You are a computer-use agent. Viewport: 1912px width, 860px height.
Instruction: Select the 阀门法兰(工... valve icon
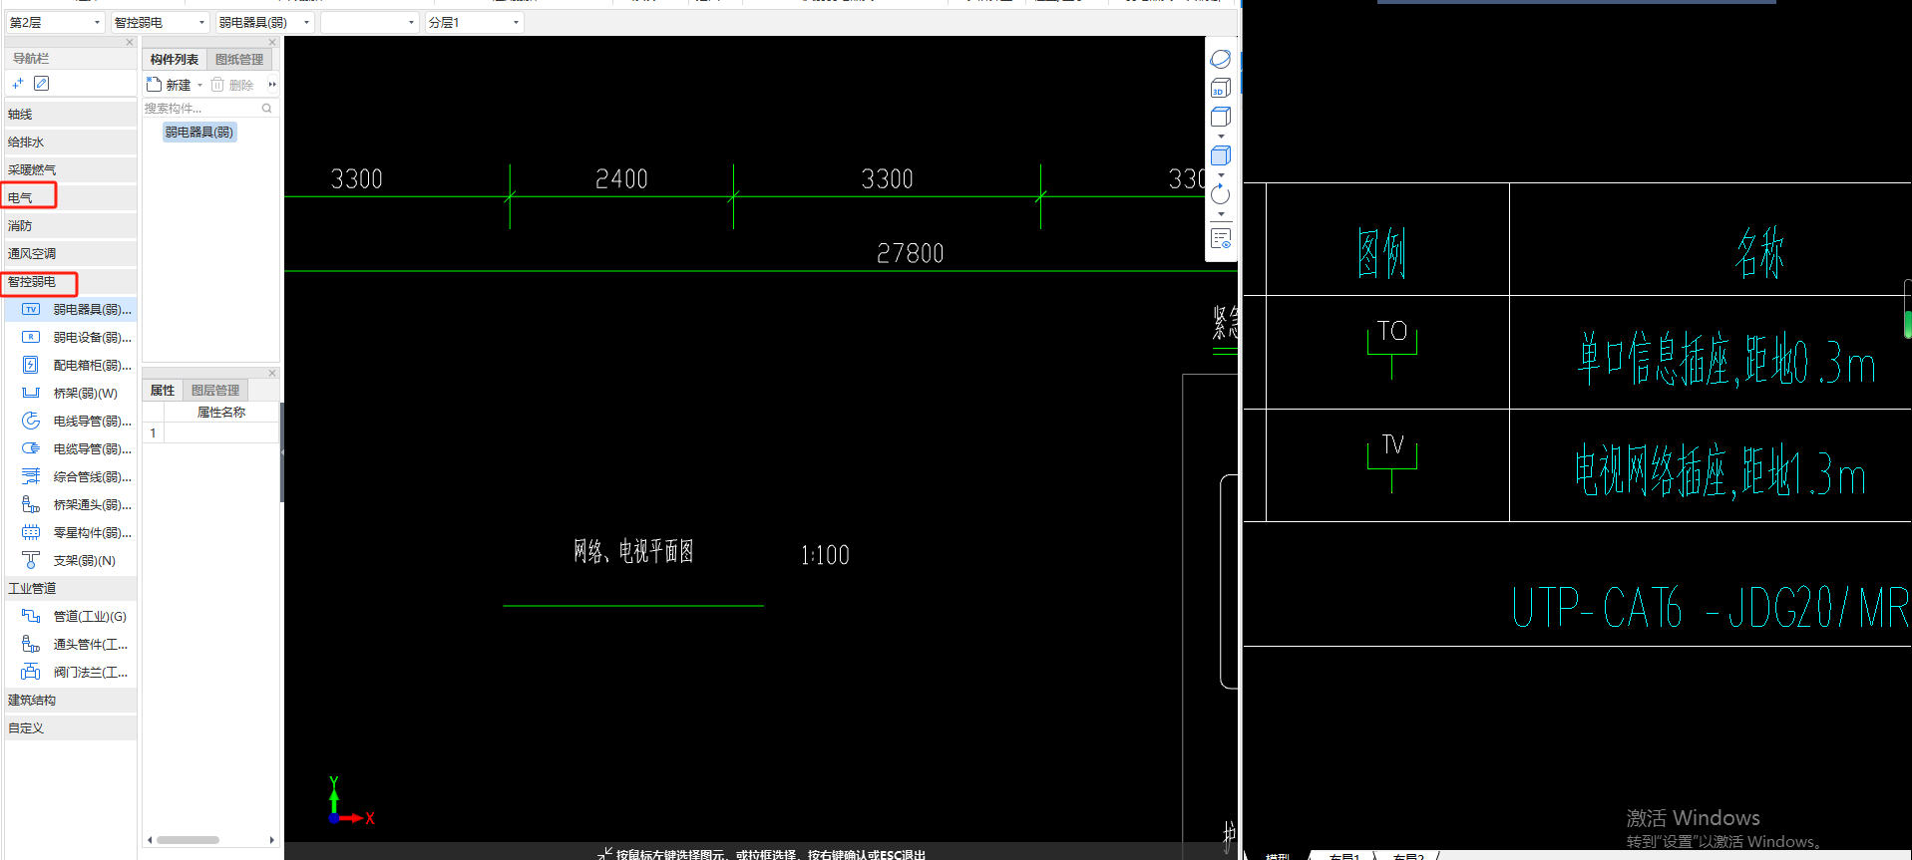coord(31,673)
